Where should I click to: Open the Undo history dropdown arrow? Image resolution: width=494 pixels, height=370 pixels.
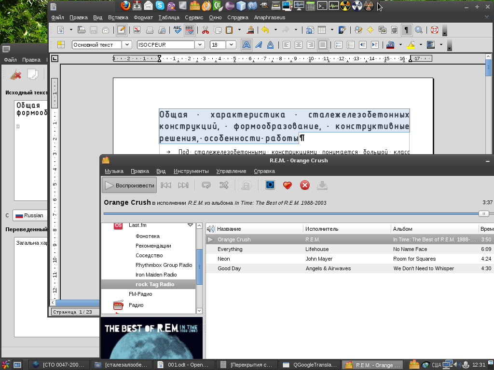(275, 30)
